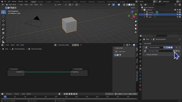Toggle modifier show in viewport
This screenshot has height=102, width=182.
(x=169, y=47)
